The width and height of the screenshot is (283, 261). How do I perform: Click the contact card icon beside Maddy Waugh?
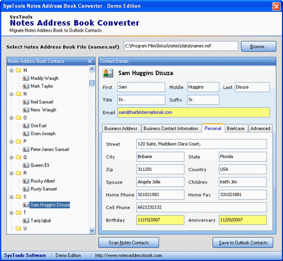point(25,78)
